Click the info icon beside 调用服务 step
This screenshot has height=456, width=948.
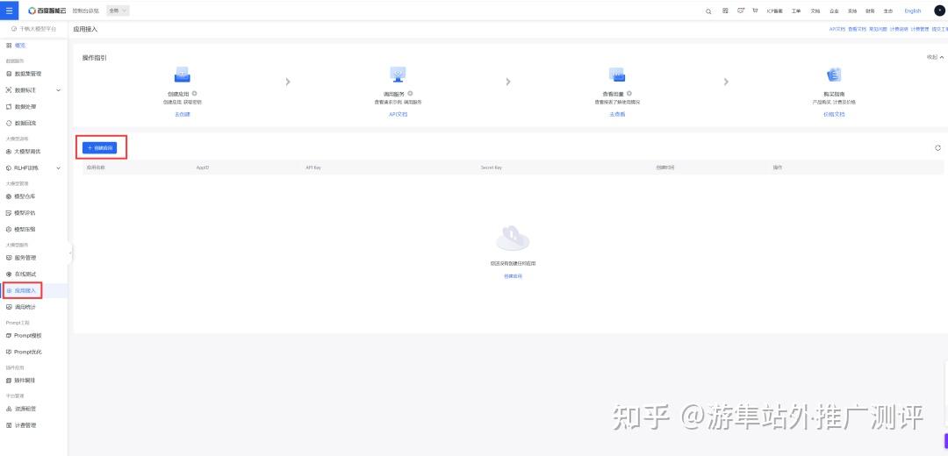pyautogui.click(x=410, y=94)
